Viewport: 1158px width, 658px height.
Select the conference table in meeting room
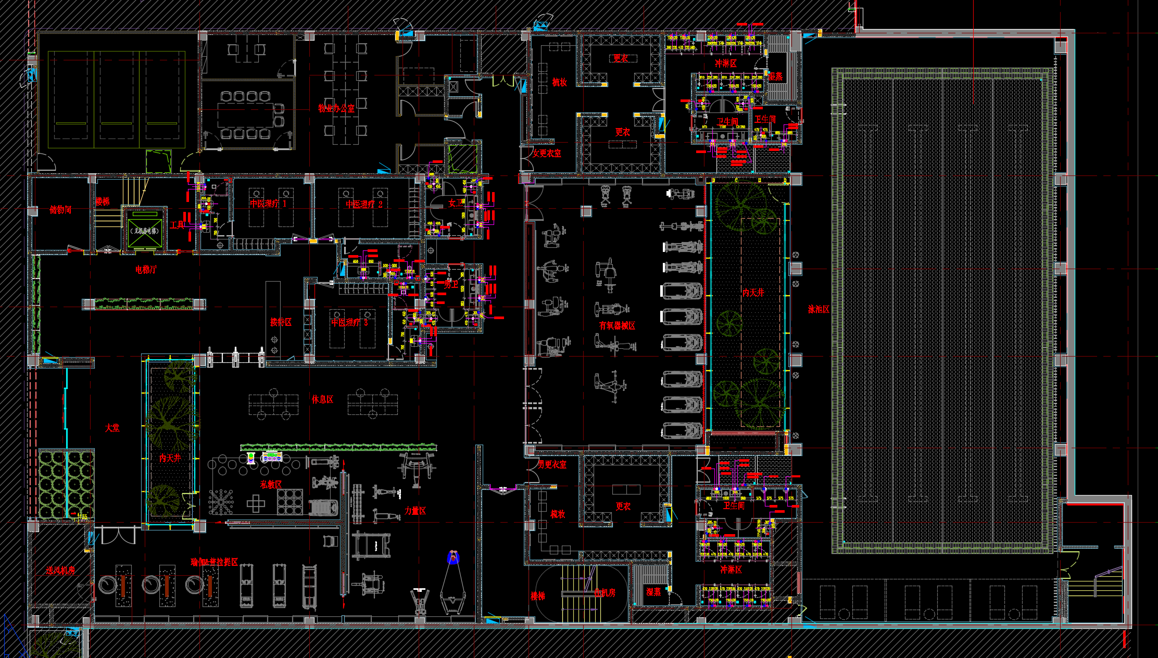pos(245,115)
